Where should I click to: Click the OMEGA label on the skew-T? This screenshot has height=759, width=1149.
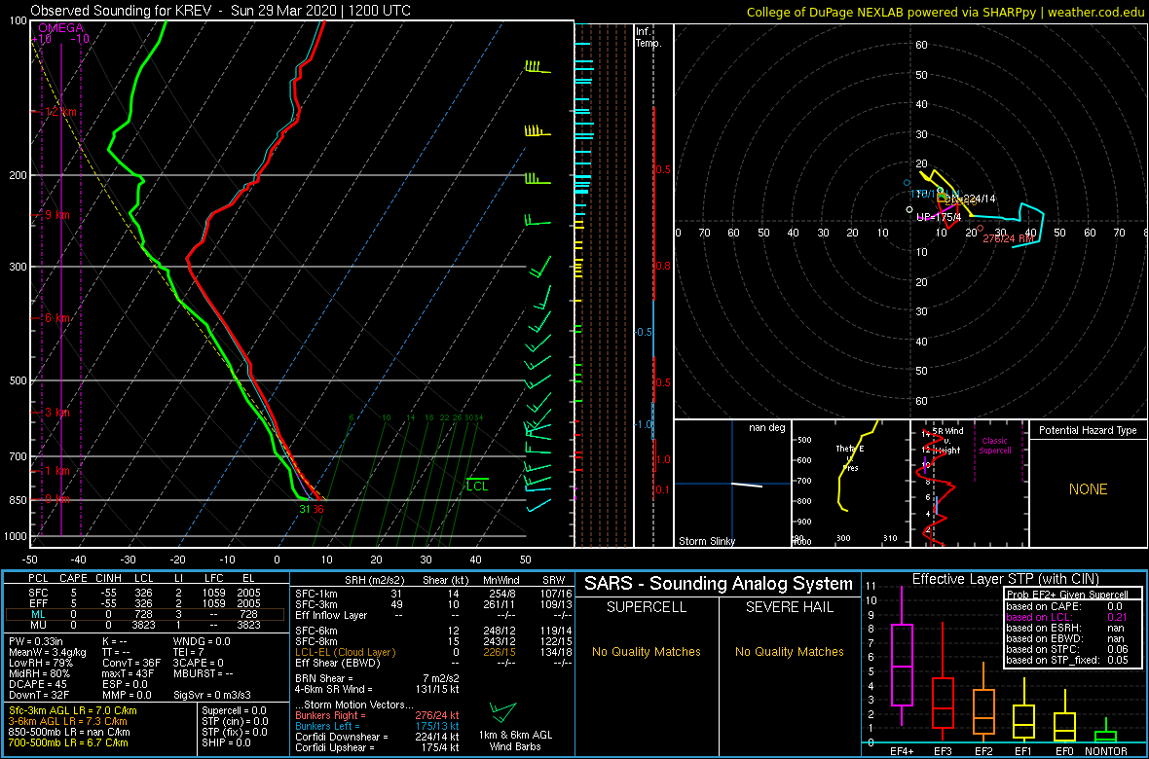60,28
